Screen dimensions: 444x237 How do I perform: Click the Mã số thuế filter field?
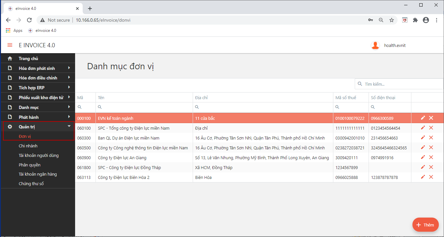pyautogui.click(x=351, y=107)
